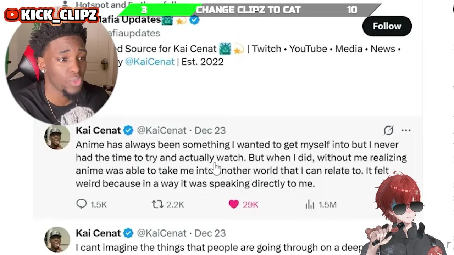
Task: Click first tweet's Kai Cenat verified badge
Action: pos(128,130)
